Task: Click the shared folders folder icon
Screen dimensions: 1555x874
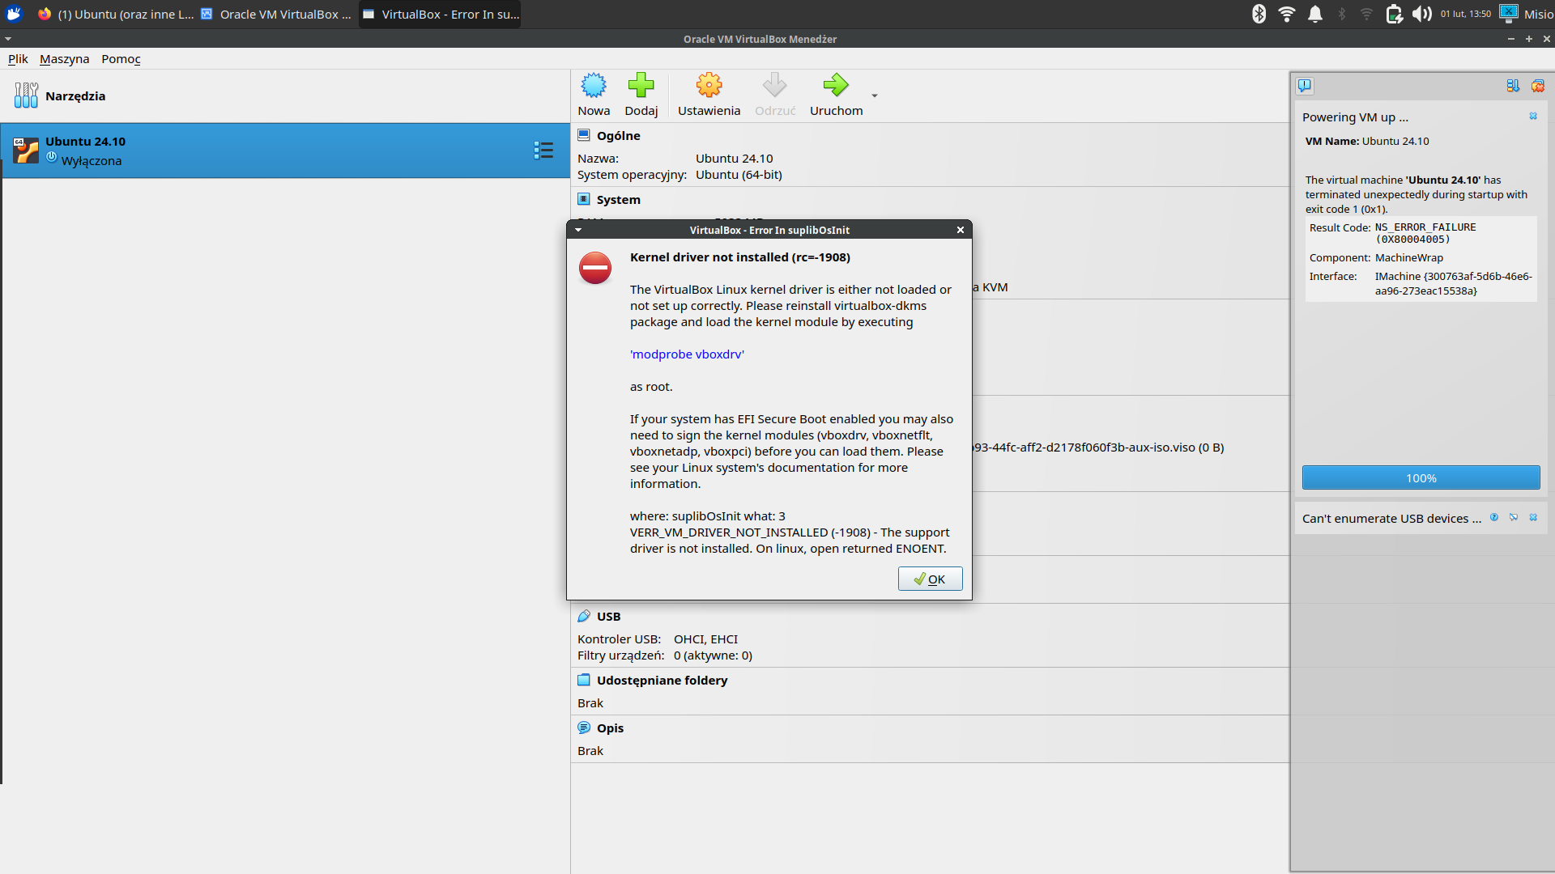Action: 584,680
